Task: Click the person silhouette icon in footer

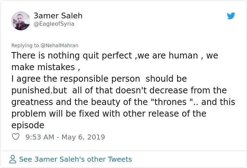Action: click(x=13, y=159)
